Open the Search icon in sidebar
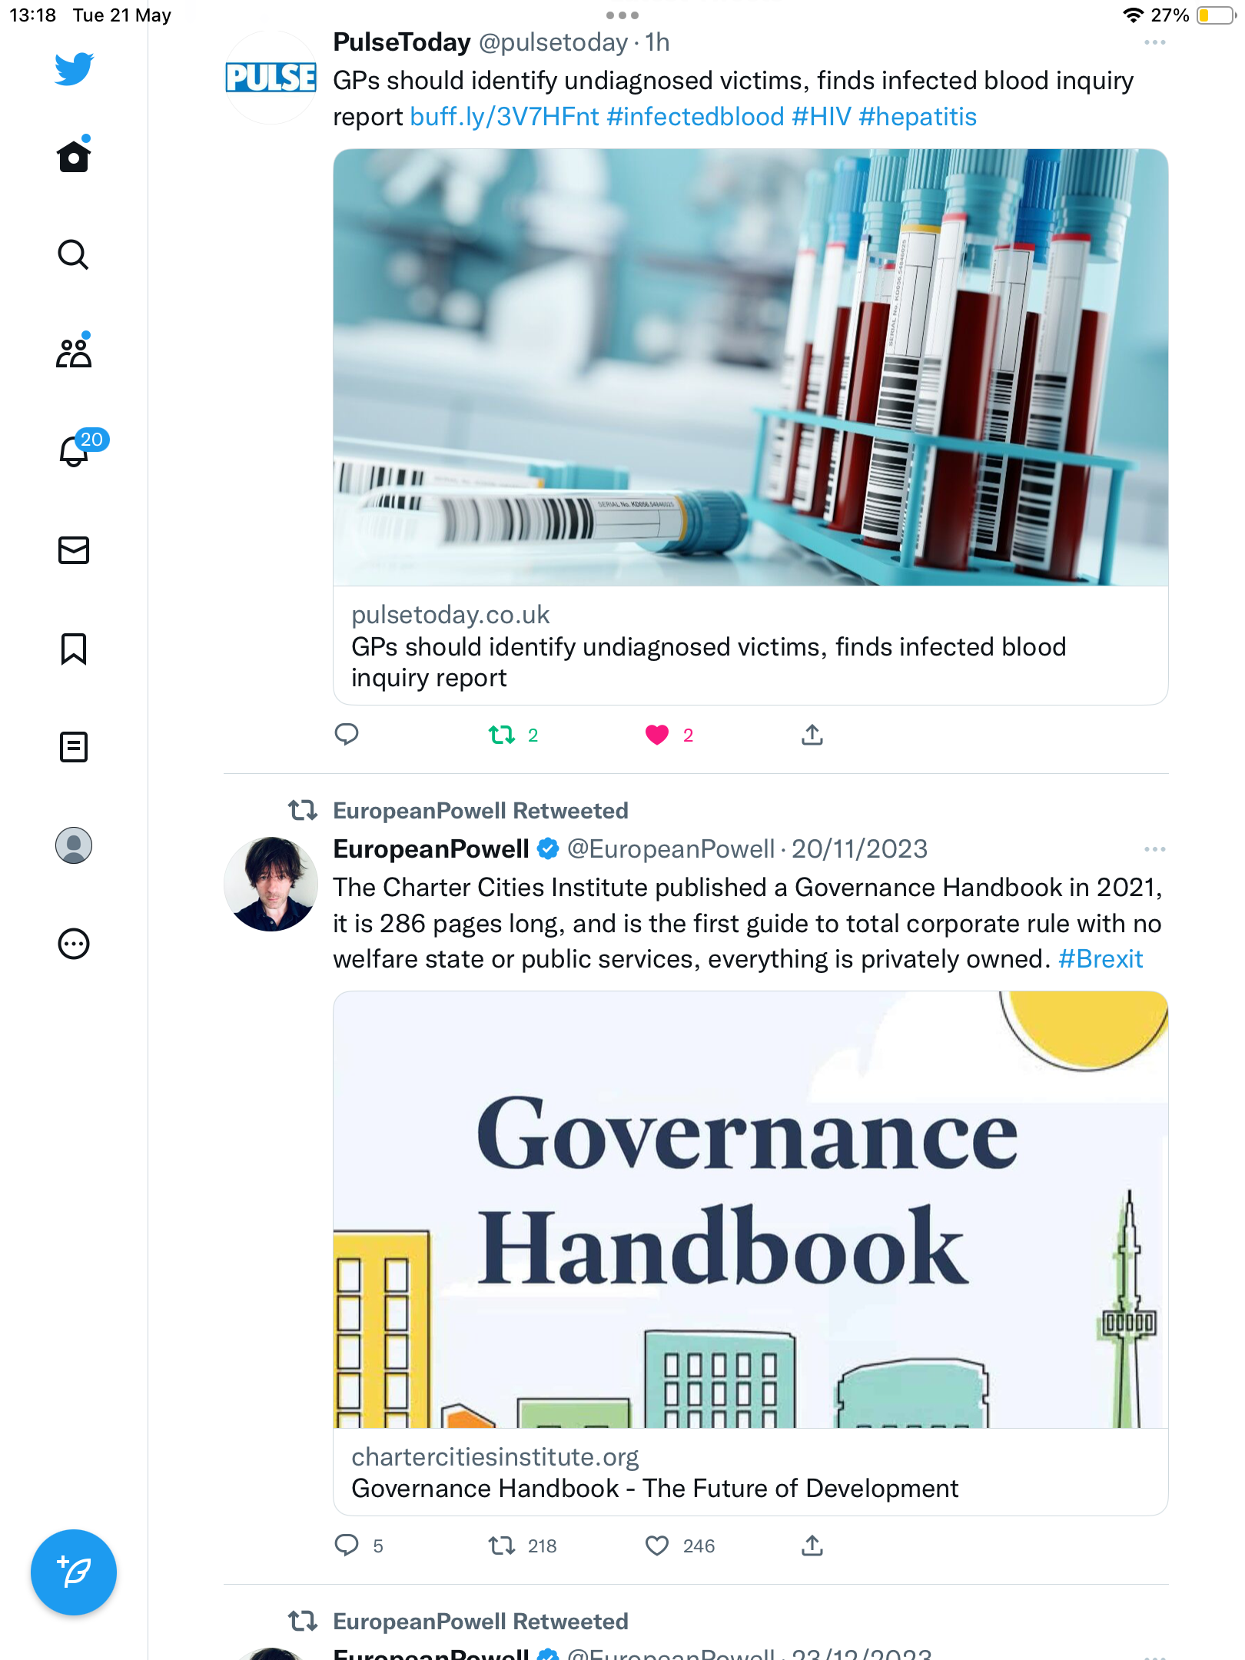This screenshot has width=1245, height=1660. click(x=74, y=254)
